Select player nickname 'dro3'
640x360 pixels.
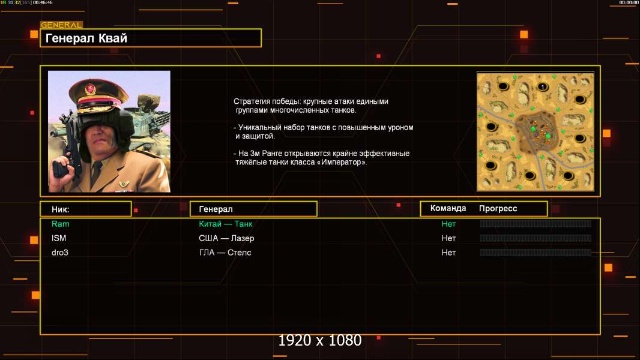click(x=60, y=253)
